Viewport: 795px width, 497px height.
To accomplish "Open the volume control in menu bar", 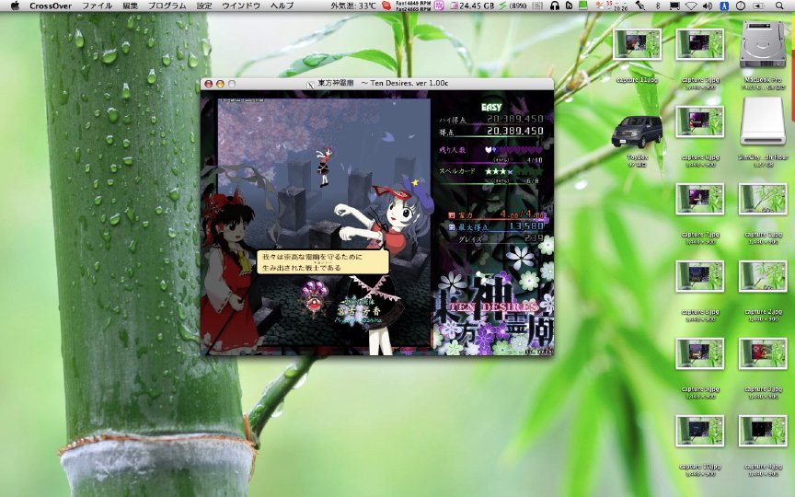I will point(708,6).
